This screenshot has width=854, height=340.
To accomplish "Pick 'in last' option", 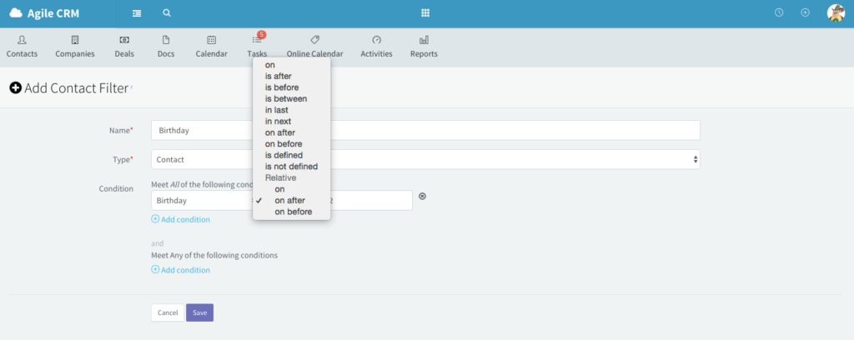I will (x=278, y=110).
